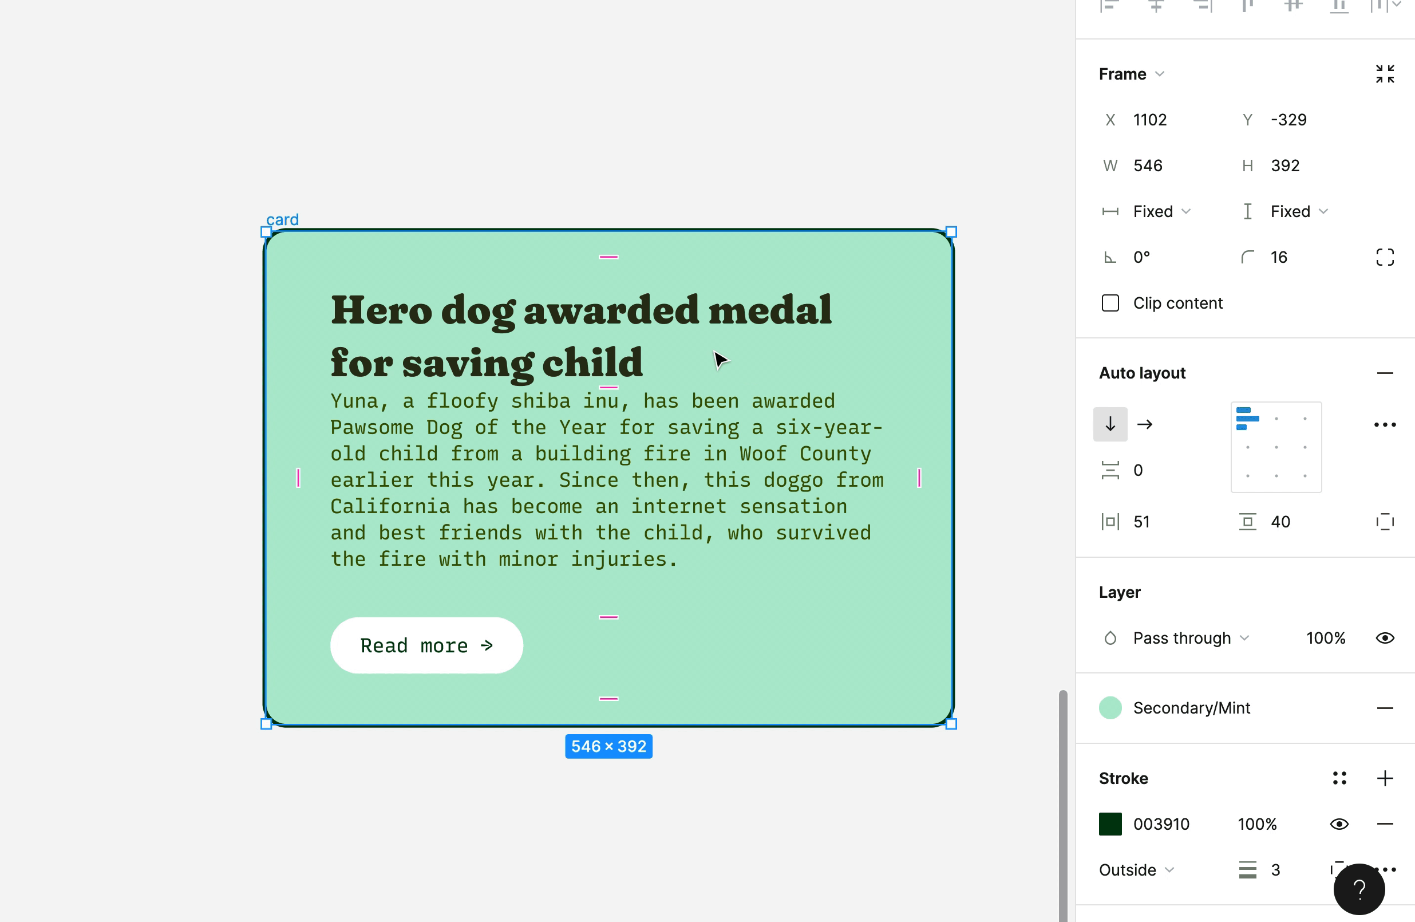Hide the 003910 stroke

(x=1339, y=824)
